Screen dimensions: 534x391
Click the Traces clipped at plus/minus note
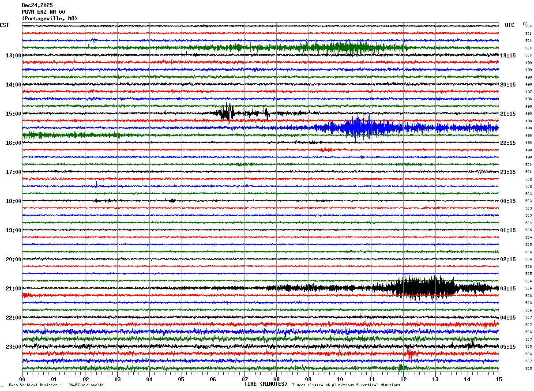(x=346, y=385)
